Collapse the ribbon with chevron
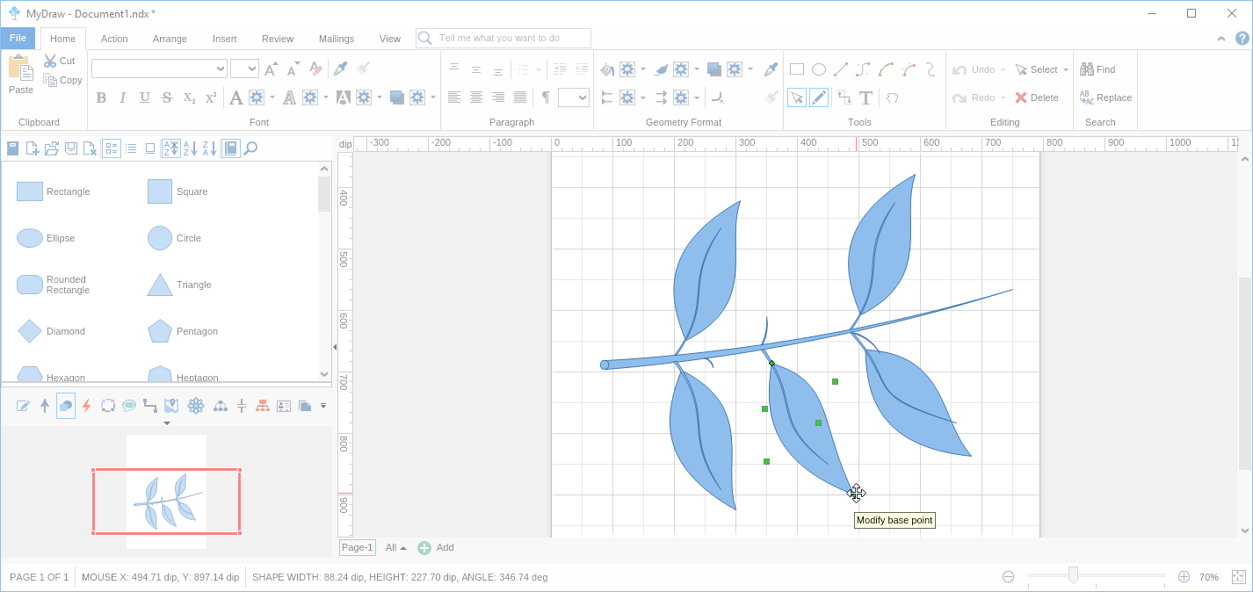Screen dimensions: 1253x592 [x=1220, y=39]
